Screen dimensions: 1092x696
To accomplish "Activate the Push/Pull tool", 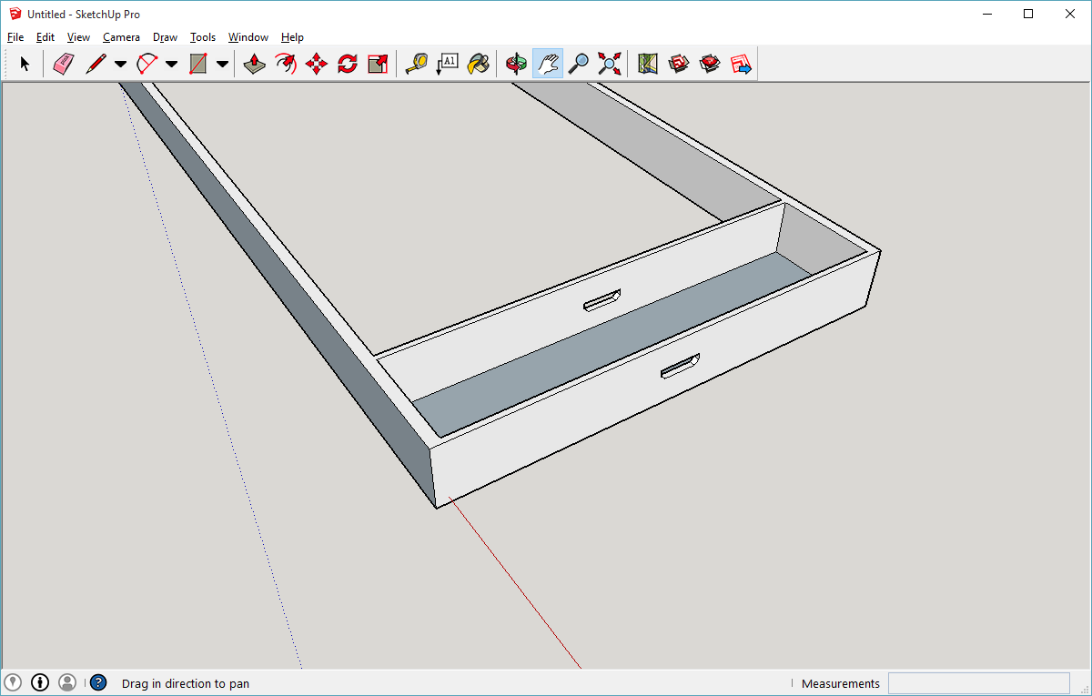I will [255, 64].
